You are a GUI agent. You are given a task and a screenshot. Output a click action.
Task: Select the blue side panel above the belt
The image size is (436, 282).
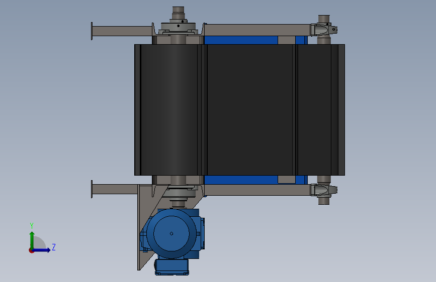pyautogui.click(x=241, y=40)
